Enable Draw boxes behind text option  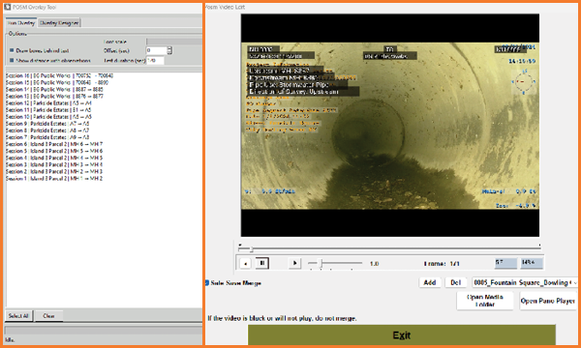click(x=12, y=50)
